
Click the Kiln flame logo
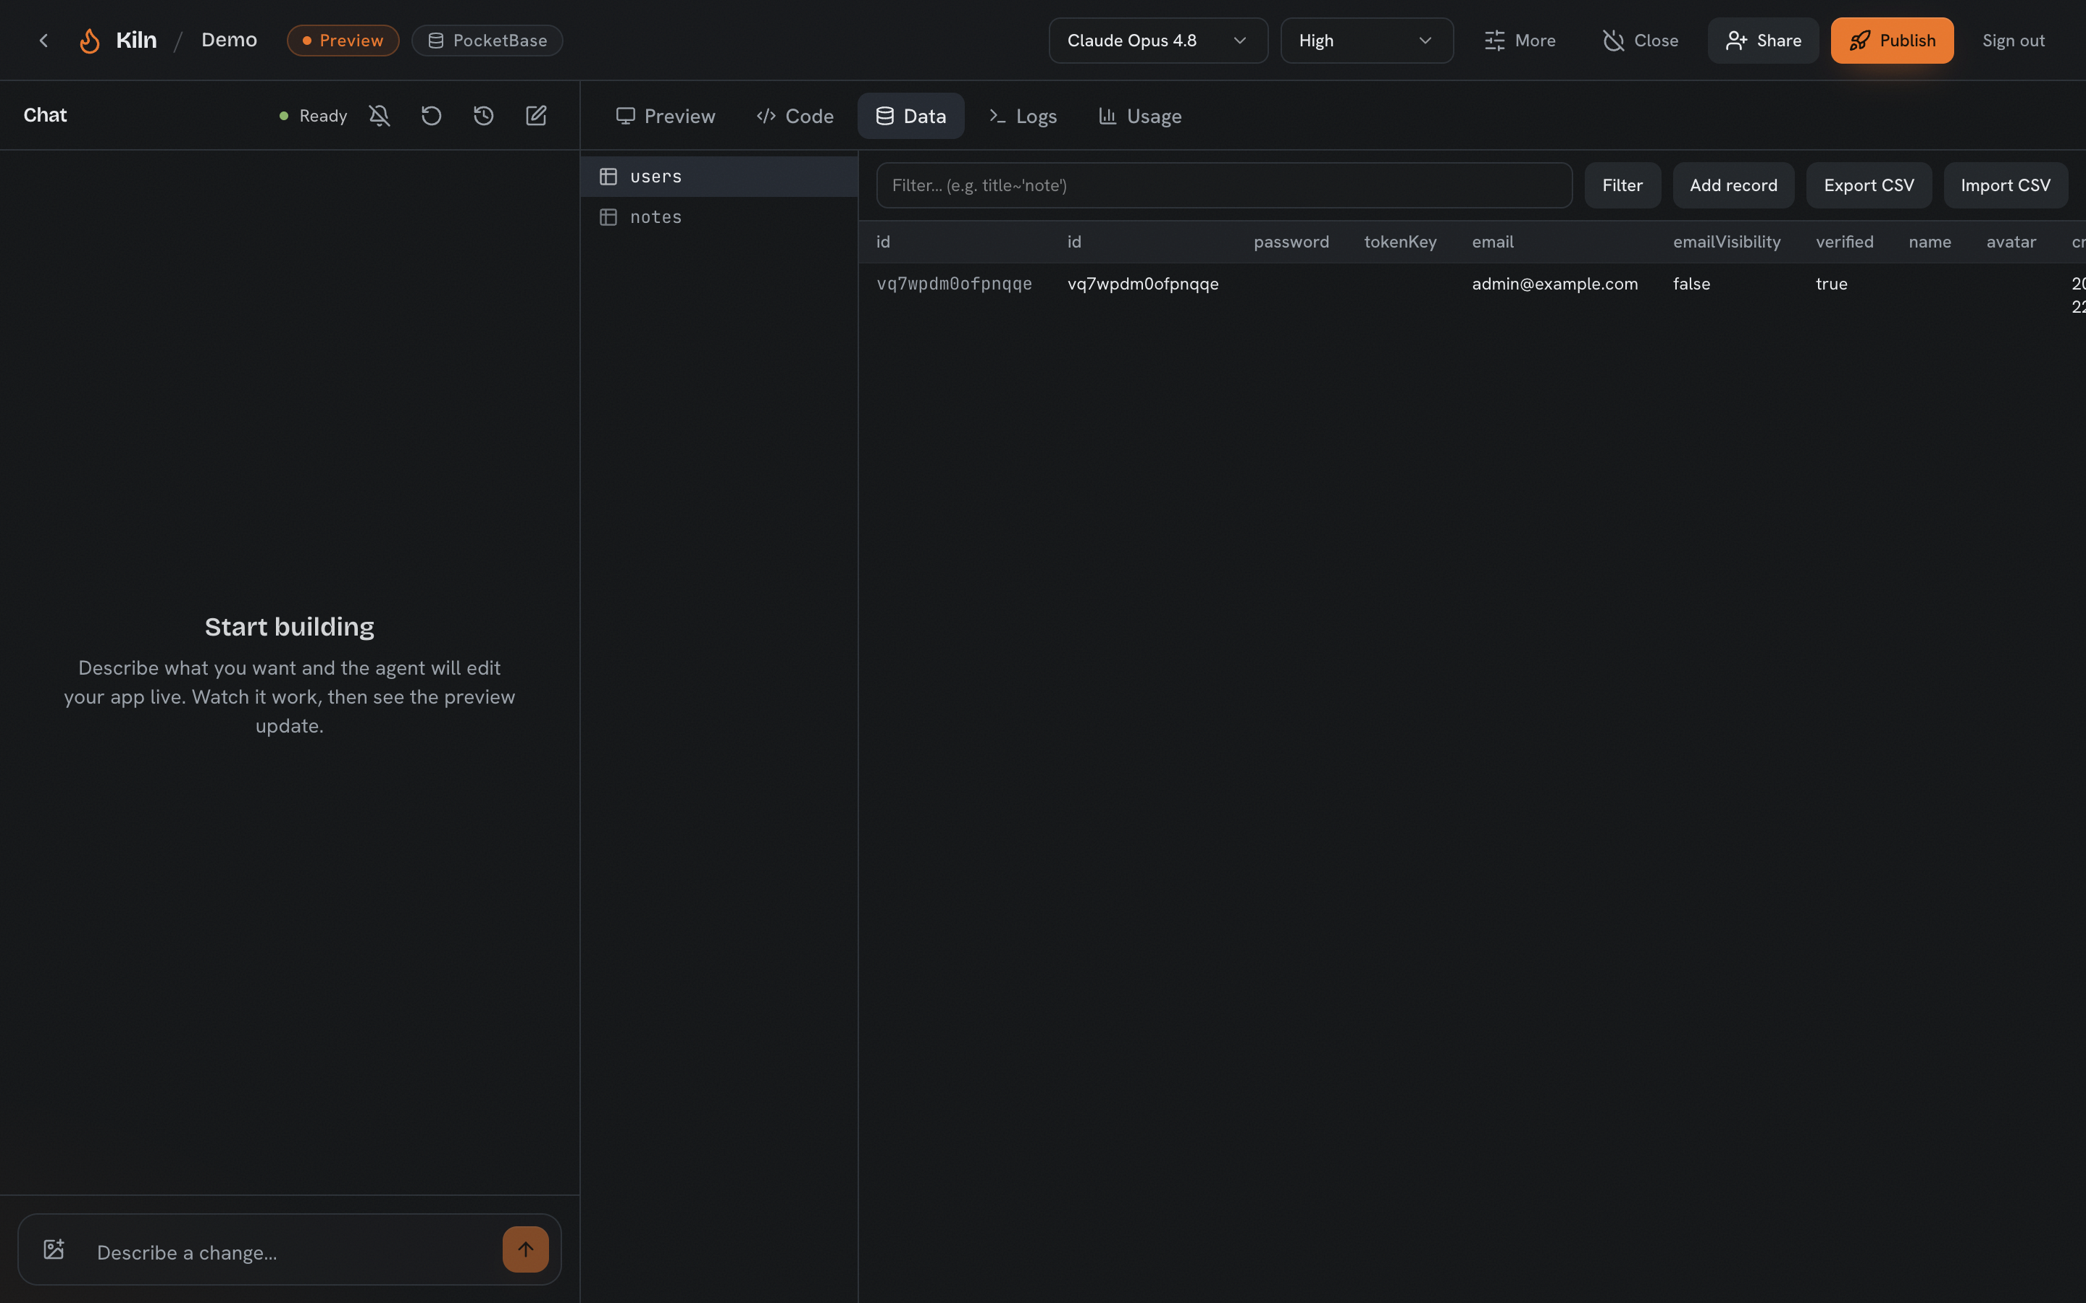(x=90, y=41)
